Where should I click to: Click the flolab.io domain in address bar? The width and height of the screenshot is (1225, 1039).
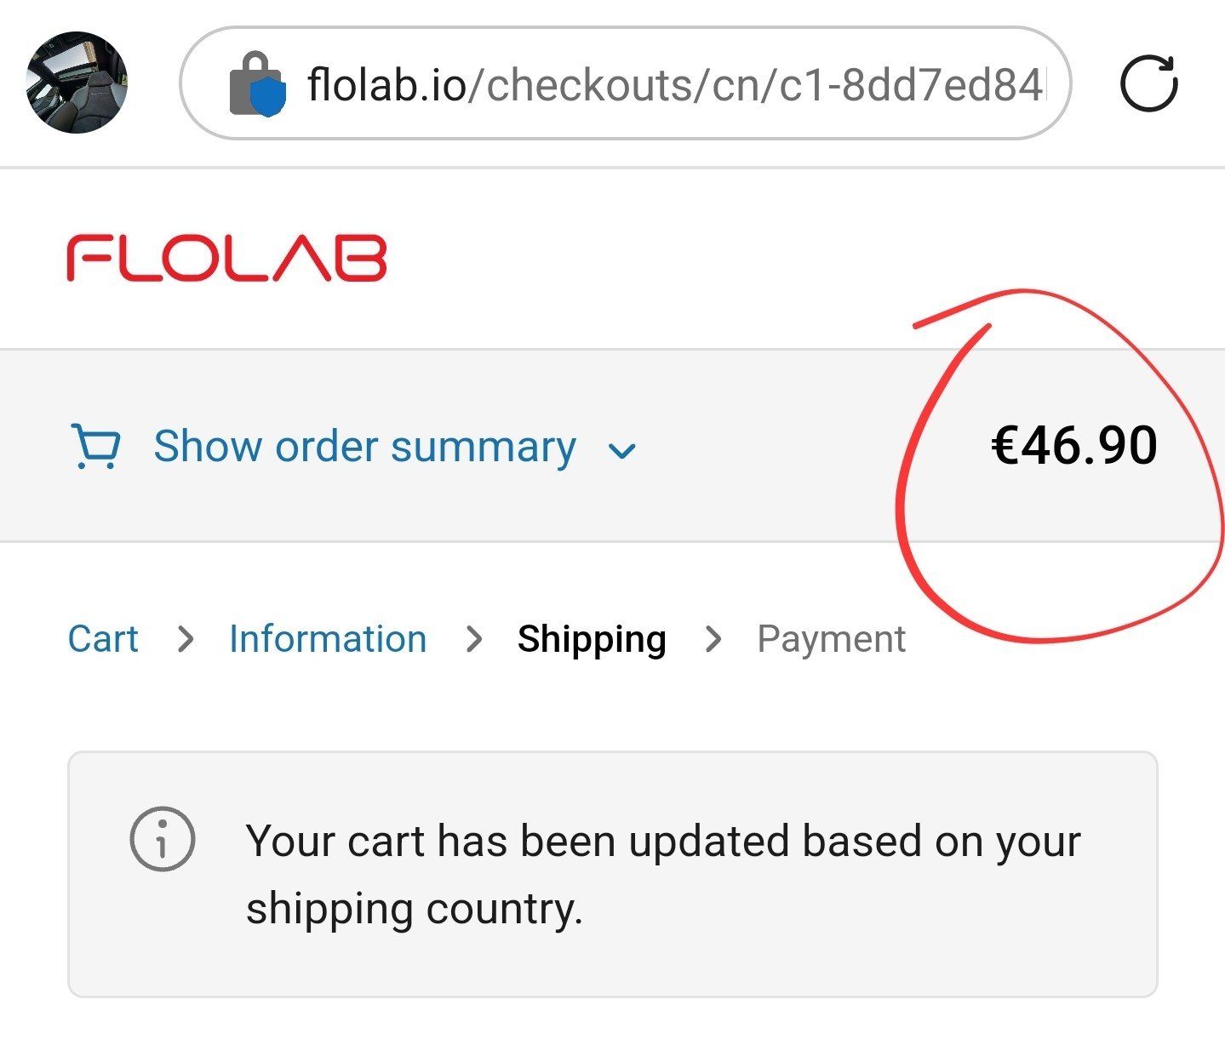coord(387,84)
